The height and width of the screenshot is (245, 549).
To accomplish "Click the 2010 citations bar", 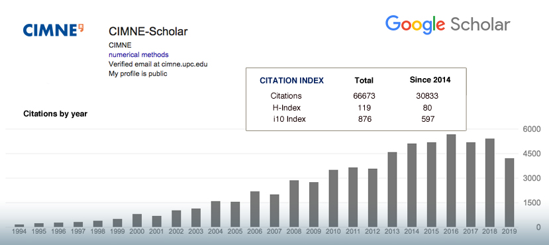I will (x=333, y=199).
